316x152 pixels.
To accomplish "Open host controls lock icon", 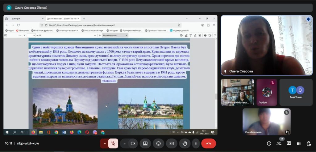I will click(x=308, y=143).
